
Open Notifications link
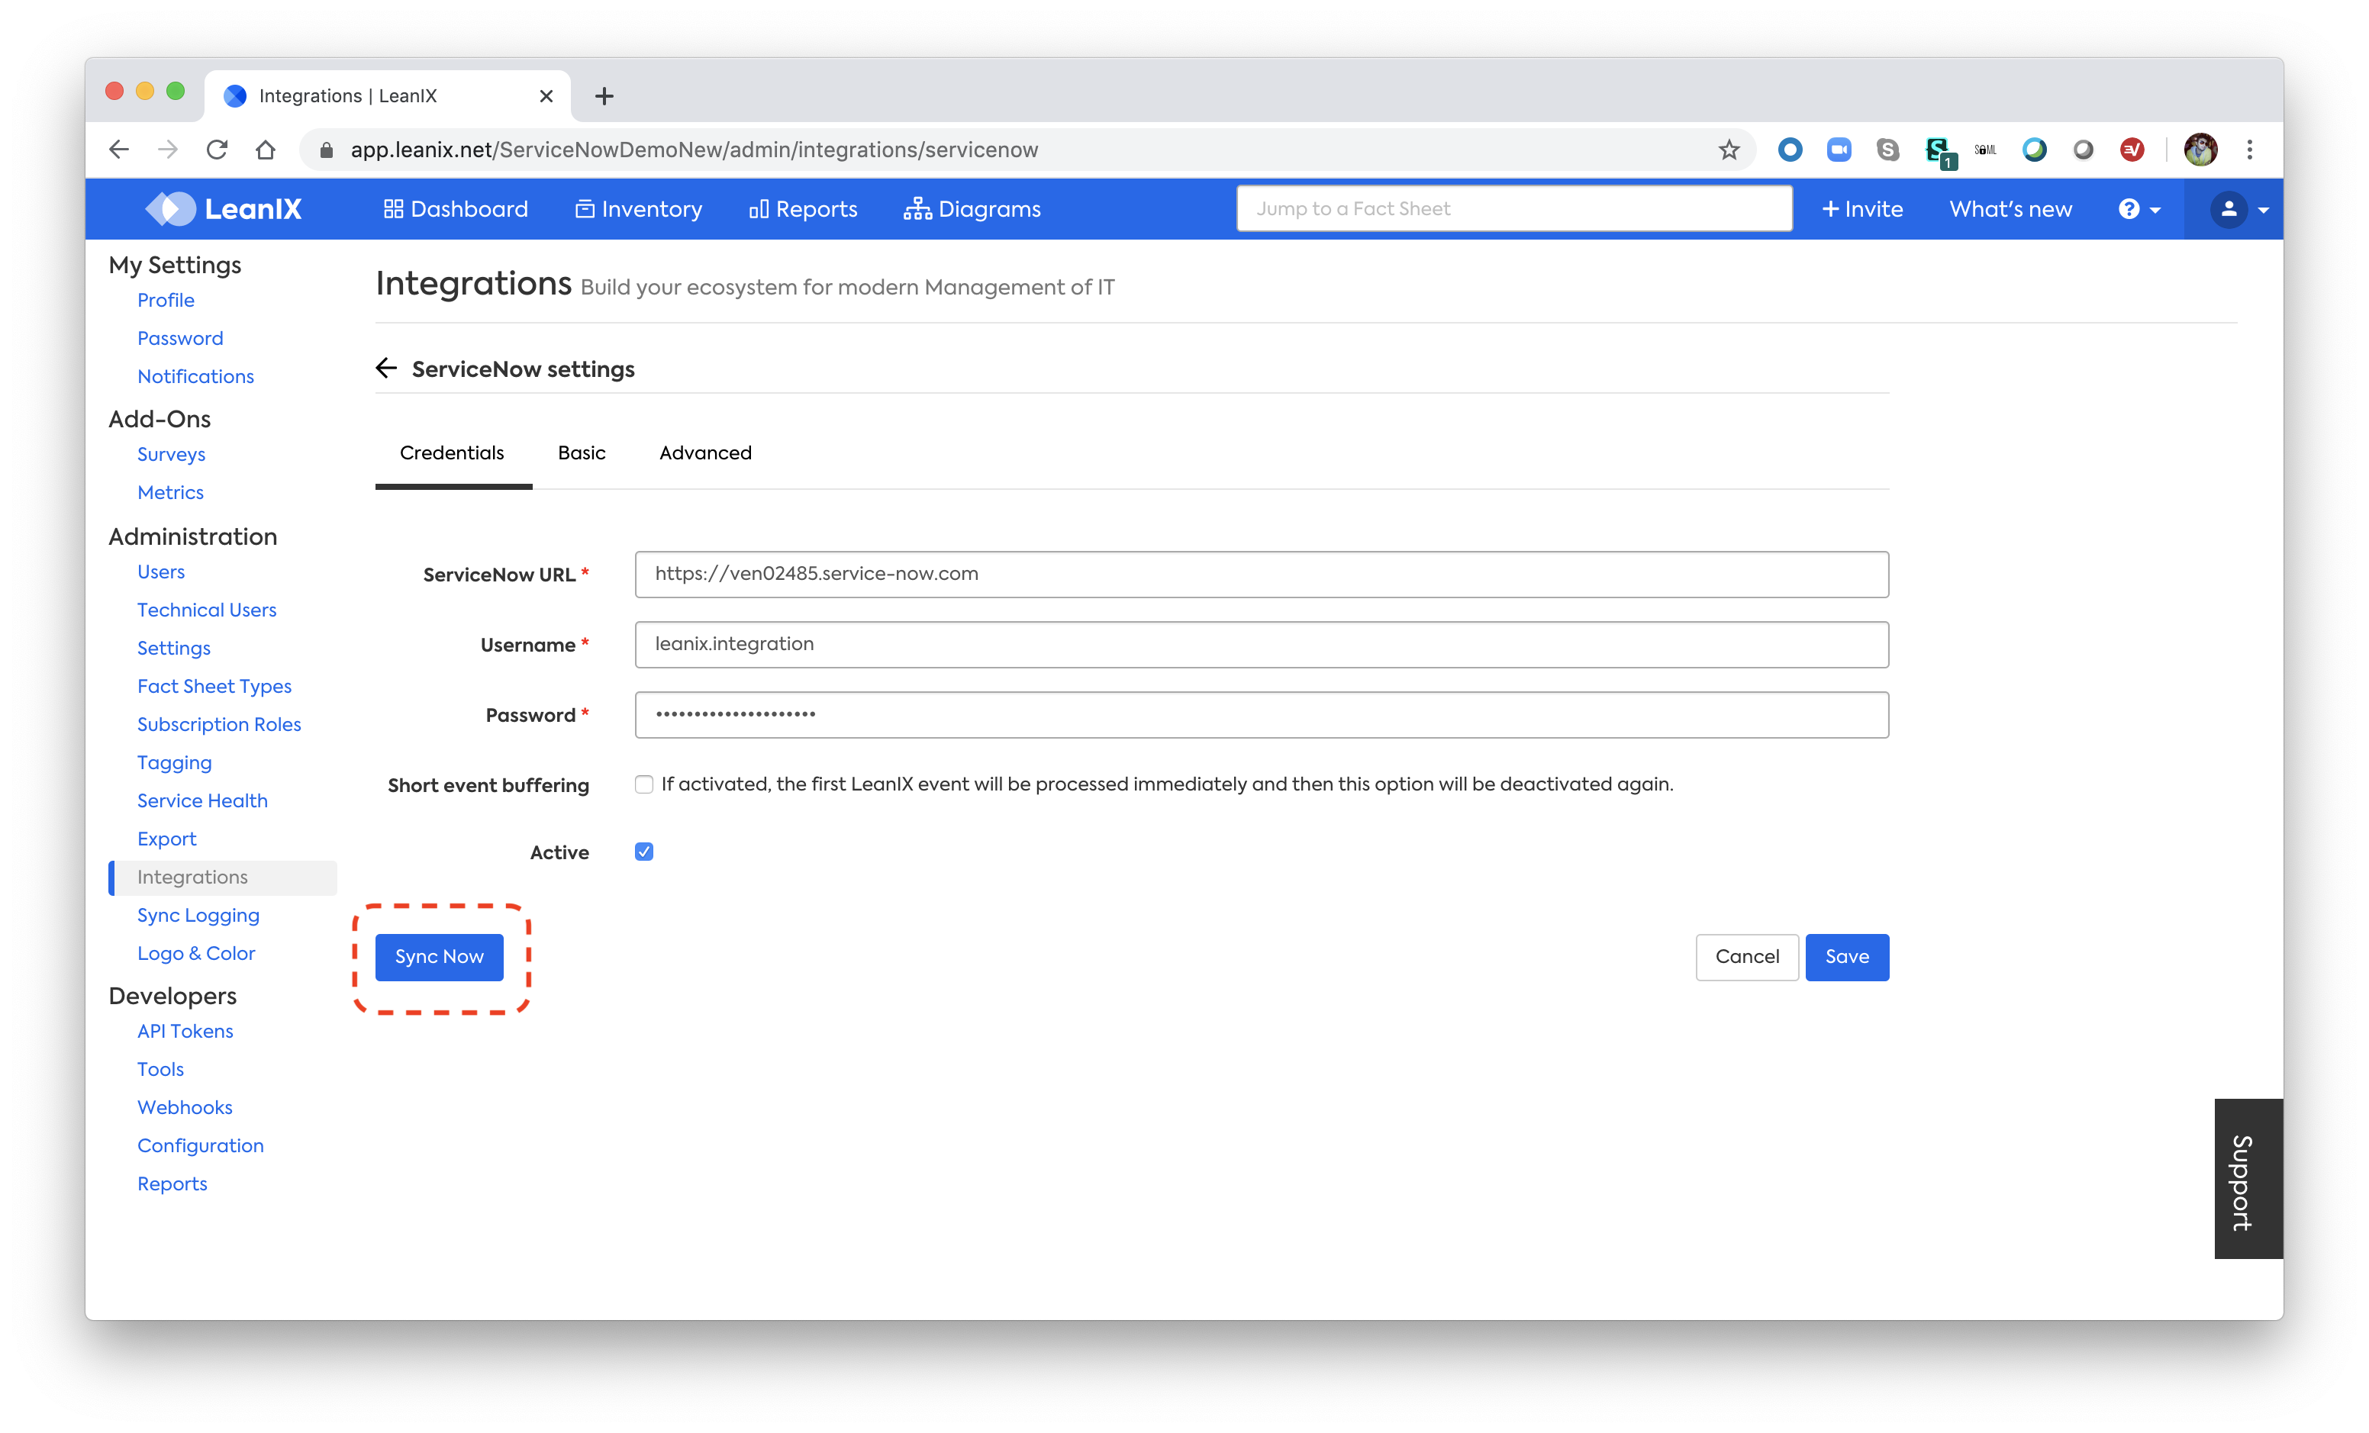(195, 377)
